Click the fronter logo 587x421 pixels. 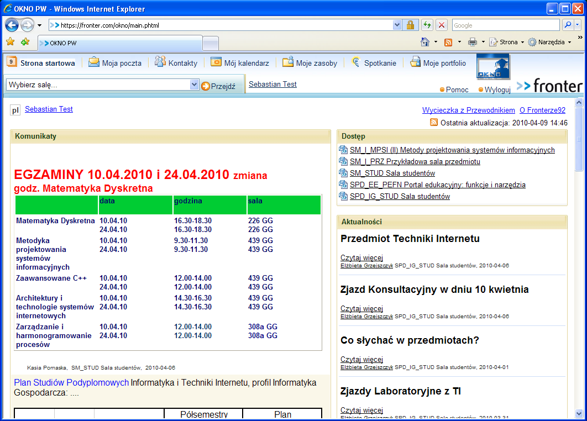(549, 85)
